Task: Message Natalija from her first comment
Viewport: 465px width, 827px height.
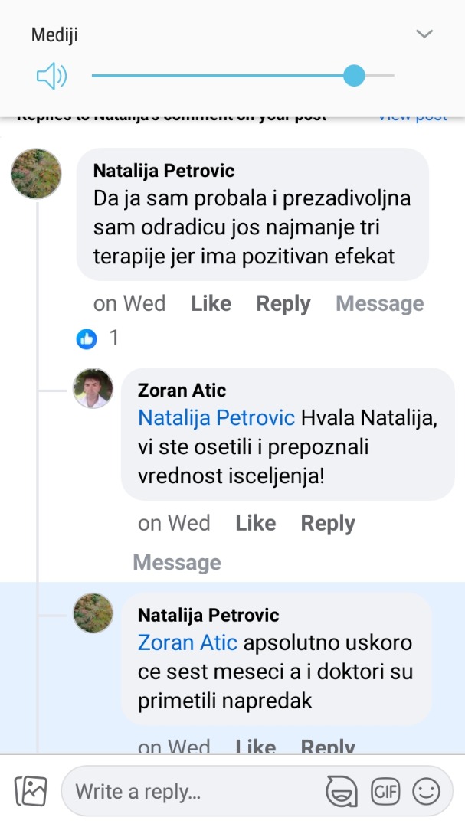Action: coord(379,304)
